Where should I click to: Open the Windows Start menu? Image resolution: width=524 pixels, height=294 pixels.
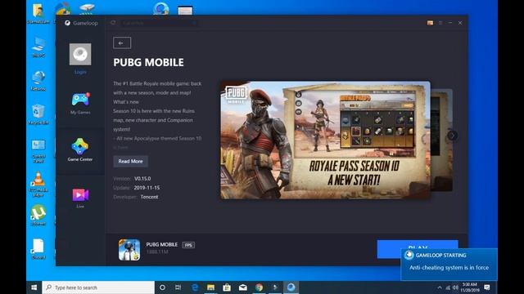click(x=34, y=287)
